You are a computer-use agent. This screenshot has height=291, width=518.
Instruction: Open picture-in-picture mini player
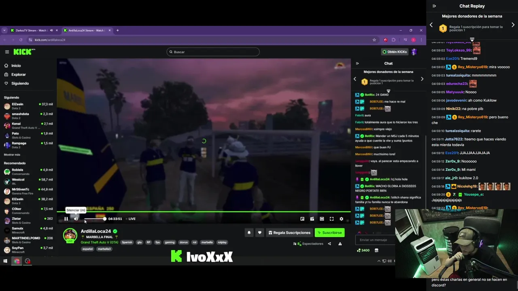tap(302, 219)
